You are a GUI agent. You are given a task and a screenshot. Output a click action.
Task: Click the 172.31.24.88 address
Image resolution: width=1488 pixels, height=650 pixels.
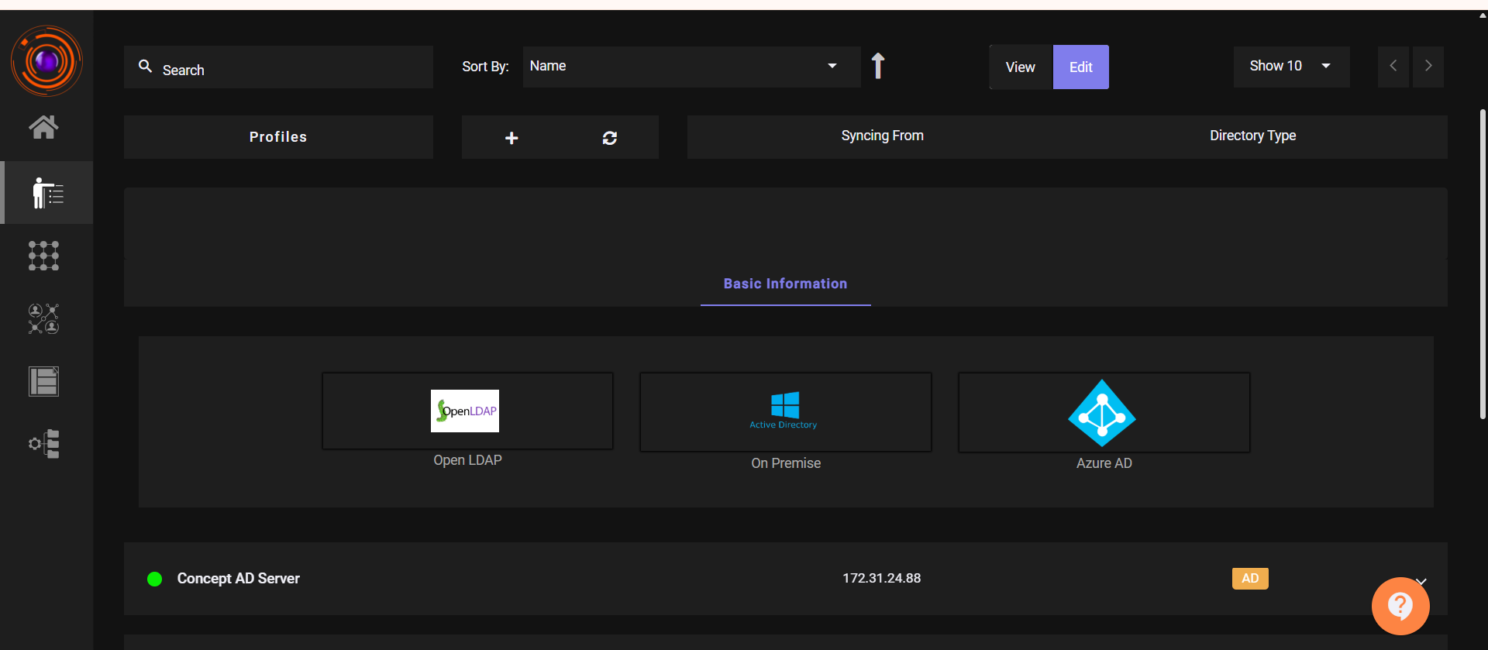[882, 578]
